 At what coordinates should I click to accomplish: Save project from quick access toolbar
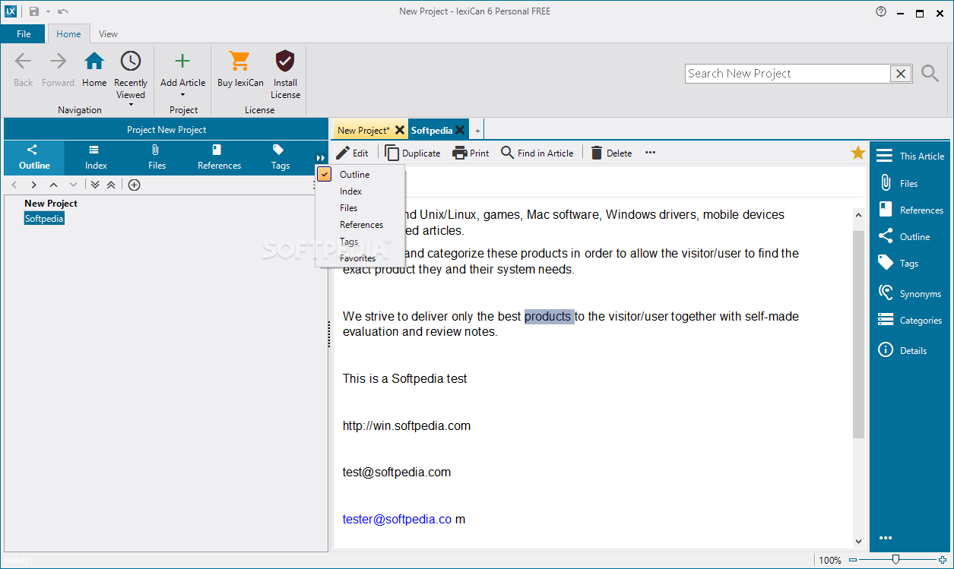click(34, 11)
